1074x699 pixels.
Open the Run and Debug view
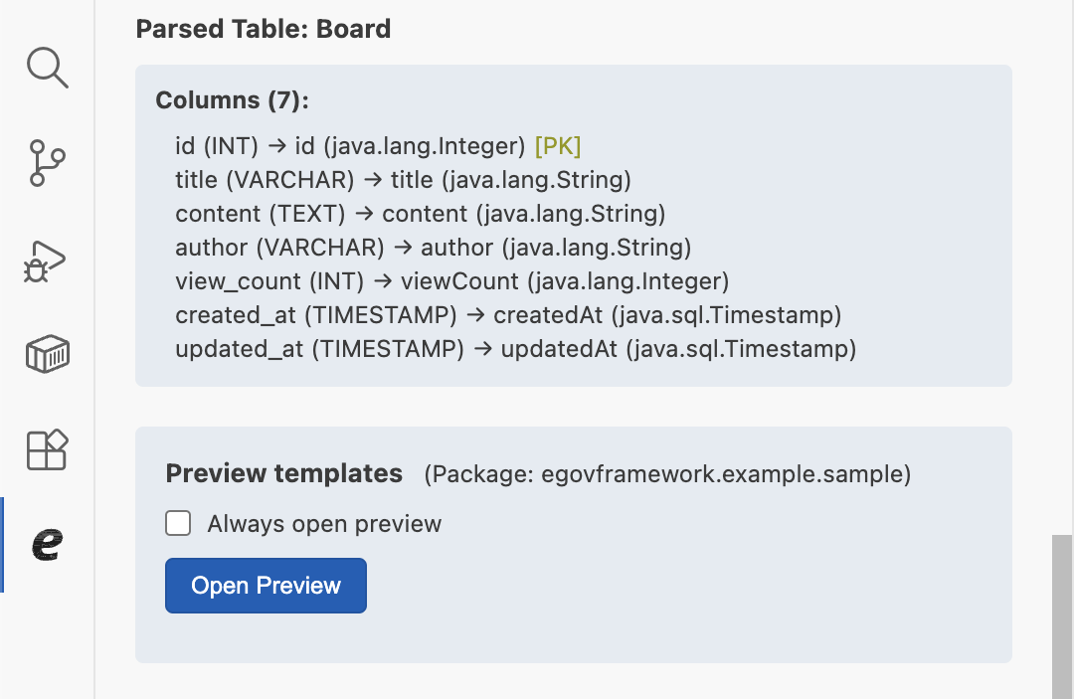[46, 260]
